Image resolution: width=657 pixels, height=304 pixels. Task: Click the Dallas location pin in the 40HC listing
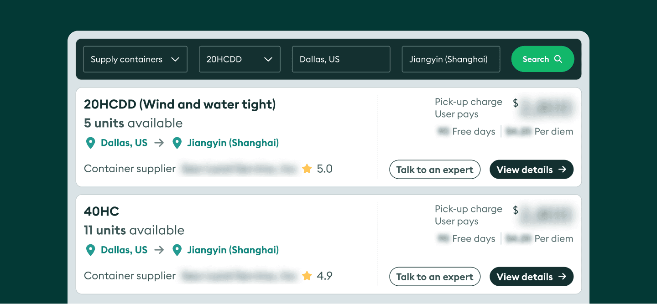(x=91, y=250)
